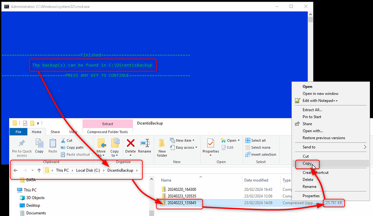Select file 20240223_120535

[182, 196]
